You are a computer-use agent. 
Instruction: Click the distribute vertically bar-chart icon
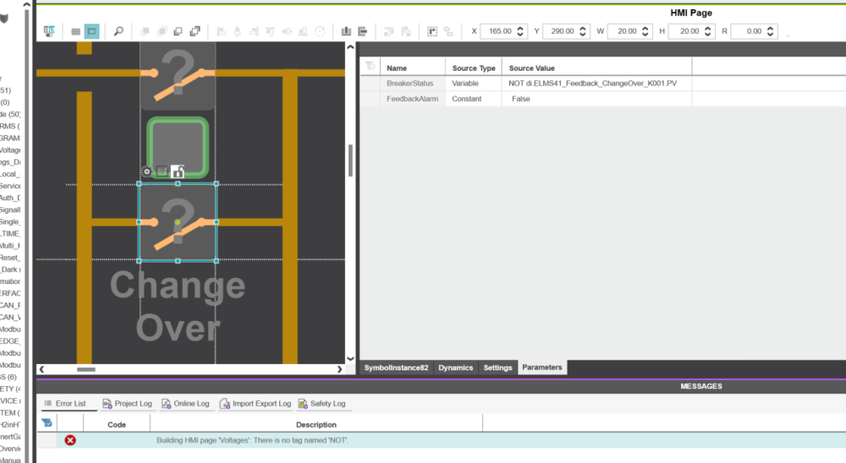[x=346, y=31]
